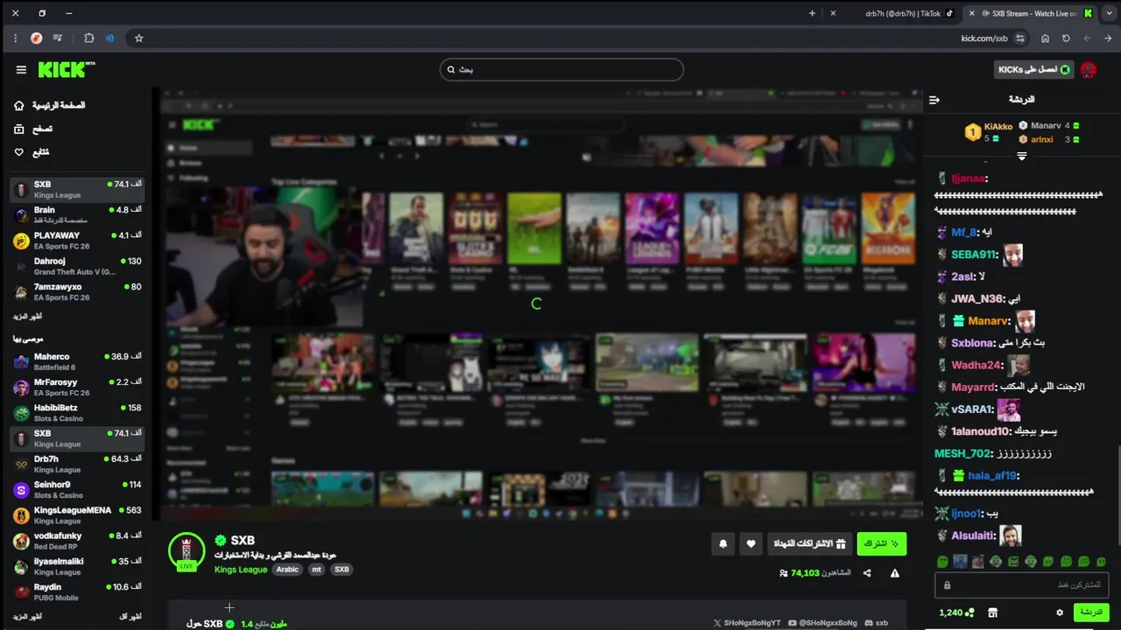Click gift badge next to hala_af19

click(x=959, y=476)
